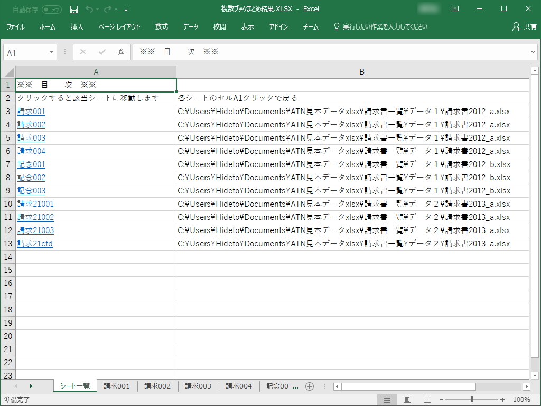Follow the 請求001 hyperlink in cell A3
Viewport: 541px width, 406px height.
31,112
